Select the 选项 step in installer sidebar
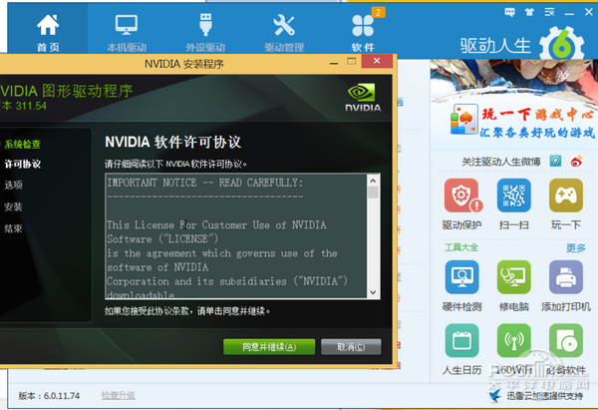The height and width of the screenshot is (410, 598). [13, 186]
